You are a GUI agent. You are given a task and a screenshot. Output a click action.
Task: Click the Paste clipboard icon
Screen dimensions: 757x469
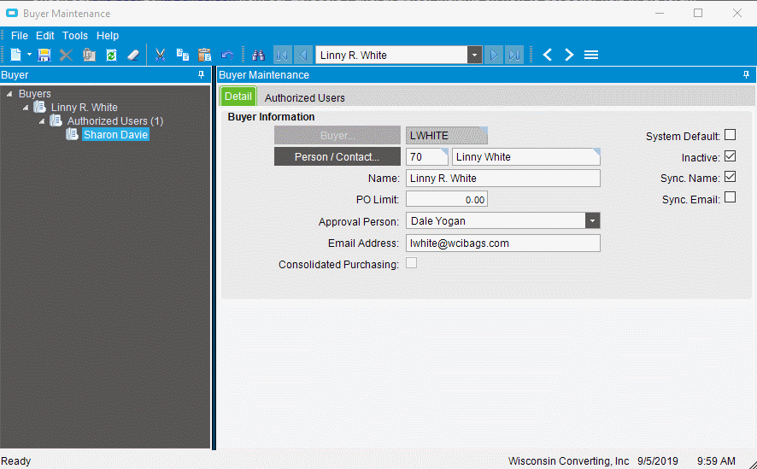[205, 55]
